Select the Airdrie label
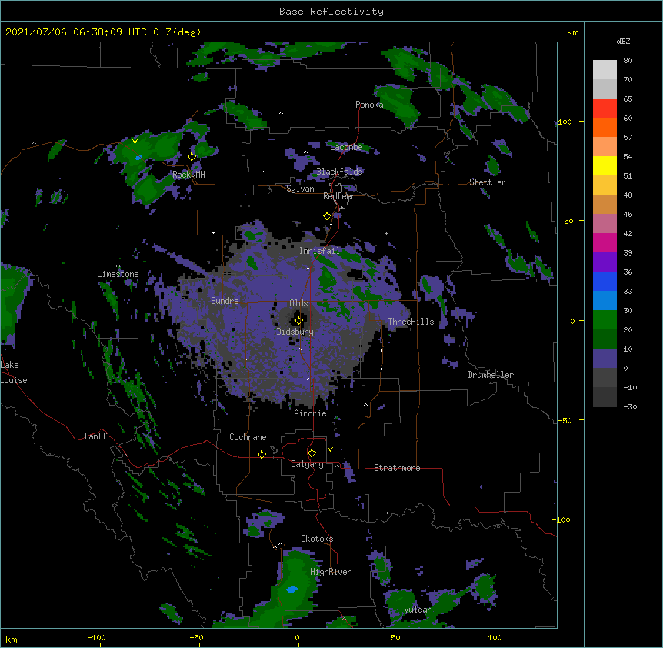 311,413
